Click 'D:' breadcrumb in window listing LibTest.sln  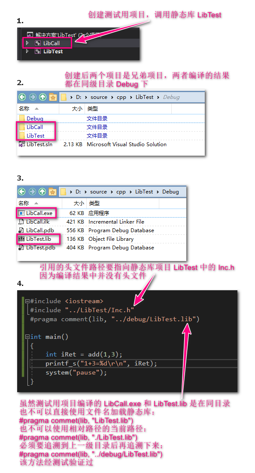(79, 97)
